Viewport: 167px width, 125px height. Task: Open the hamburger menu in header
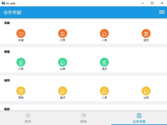pos(162,12)
